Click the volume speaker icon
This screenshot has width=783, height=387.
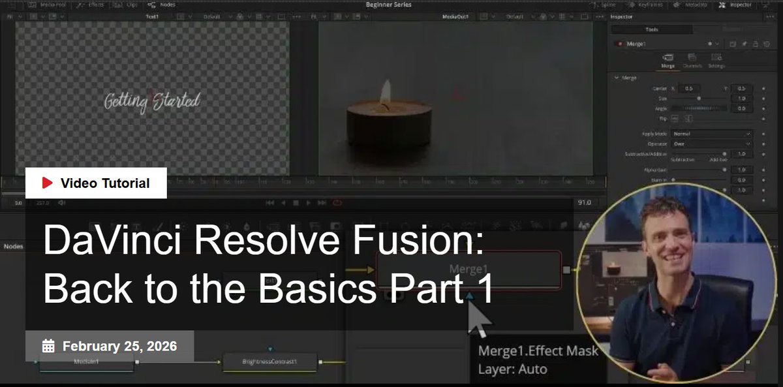coord(62,202)
